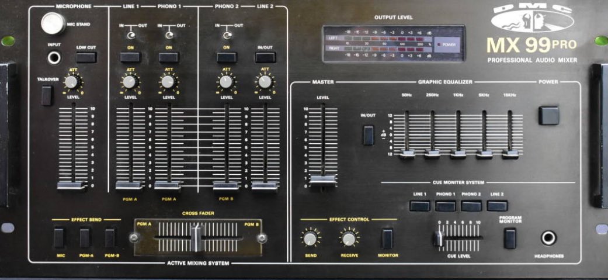Click the 50Hz equalizer slider
Viewport: 608px width, 280px height.
point(407,154)
